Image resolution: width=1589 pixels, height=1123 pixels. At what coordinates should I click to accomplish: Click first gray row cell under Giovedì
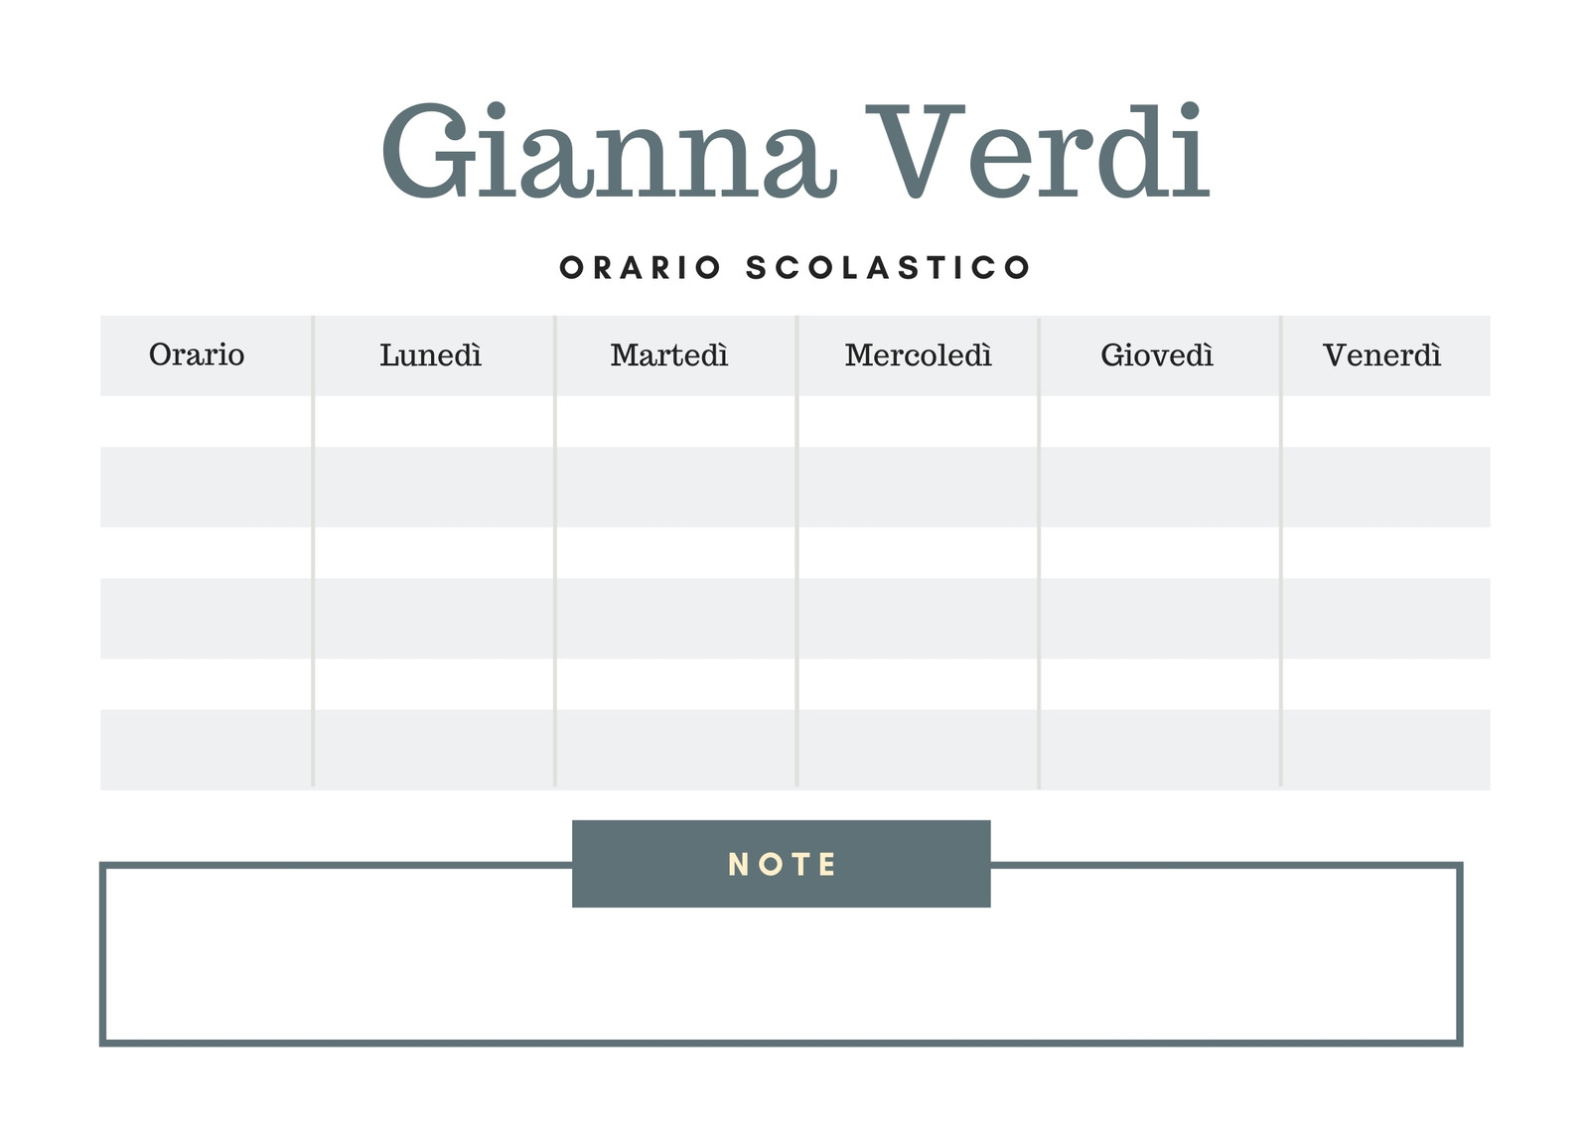pos(1160,487)
